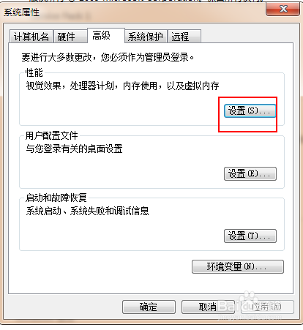Screen dimensions: 303x330
Task: Click the 性能 group label
Action: tap(34, 72)
